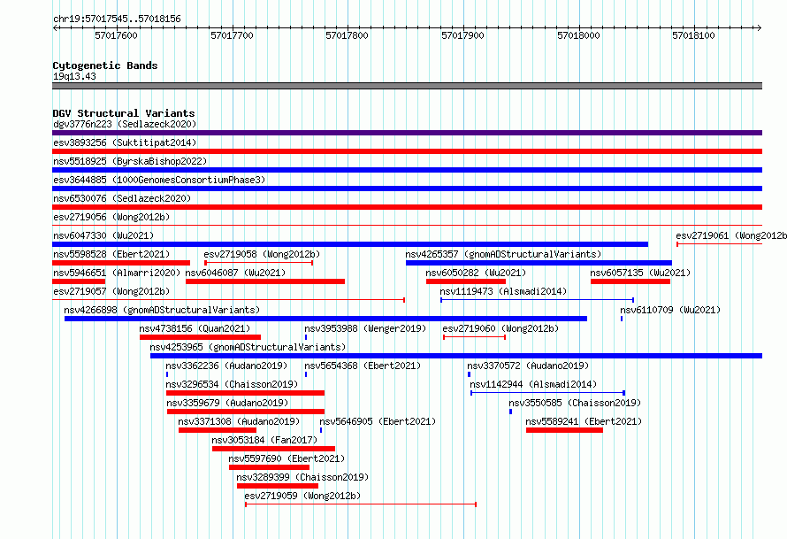
Task: Select nsv6110709 (Wu2021) label
Action: pos(670,310)
